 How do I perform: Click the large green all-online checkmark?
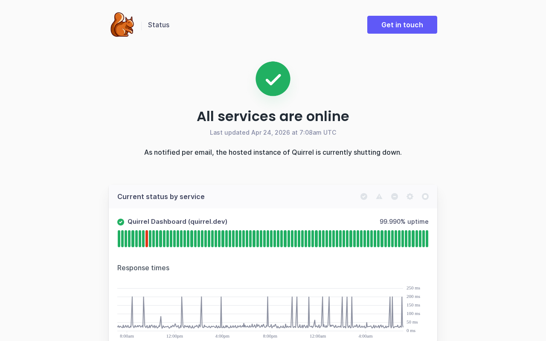point(273,79)
